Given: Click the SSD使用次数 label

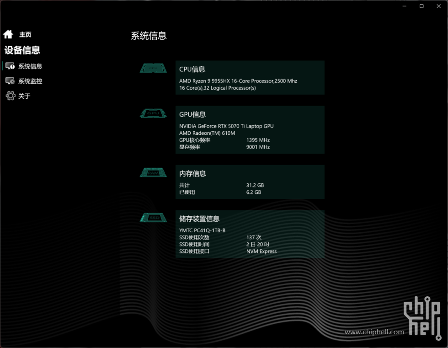Looking at the screenshot, I should [194, 237].
